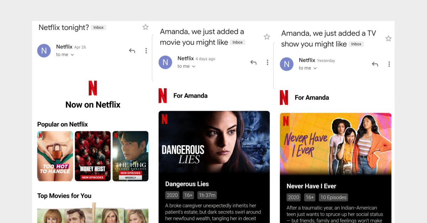Image resolution: width=427 pixels, height=223 pixels.
Task: Star the 'added a TV show' email
Action: click(388, 38)
